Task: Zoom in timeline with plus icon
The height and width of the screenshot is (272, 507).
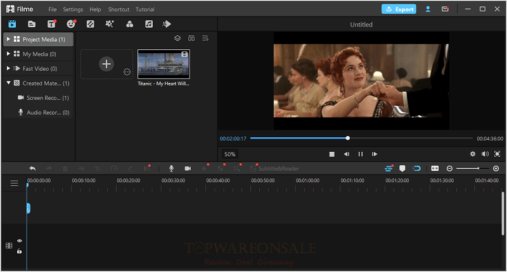Action: (496, 168)
